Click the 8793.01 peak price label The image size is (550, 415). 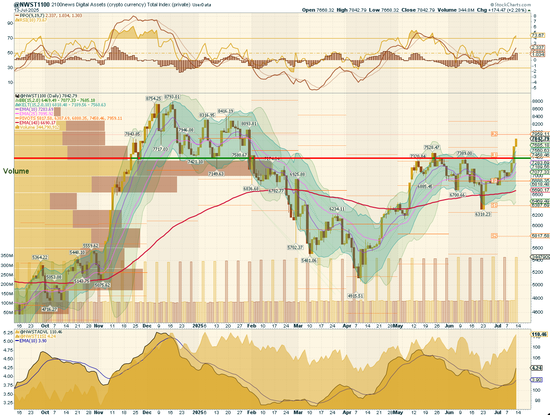click(x=172, y=96)
